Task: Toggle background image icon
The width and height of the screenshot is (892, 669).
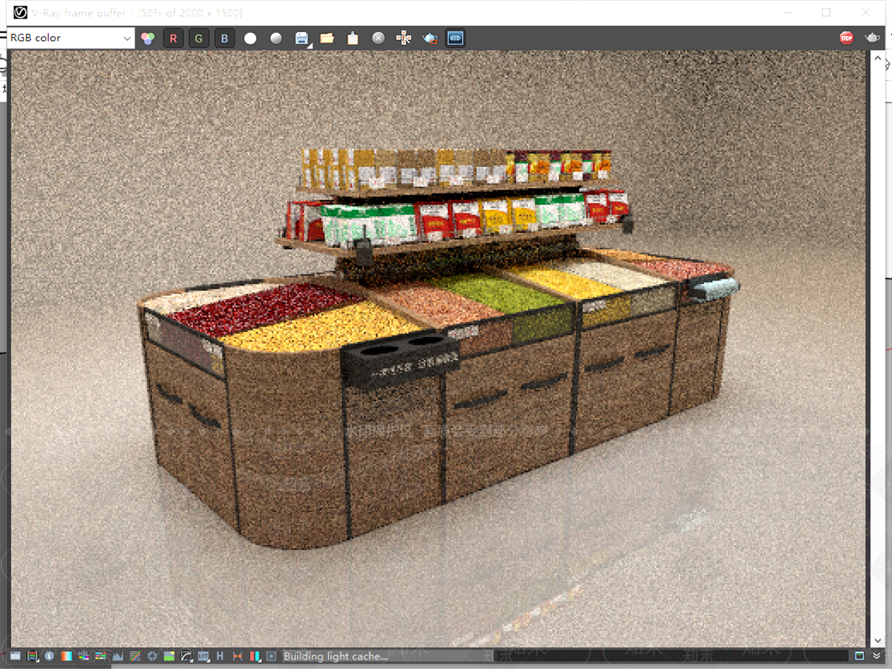Action: click(169, 656)
